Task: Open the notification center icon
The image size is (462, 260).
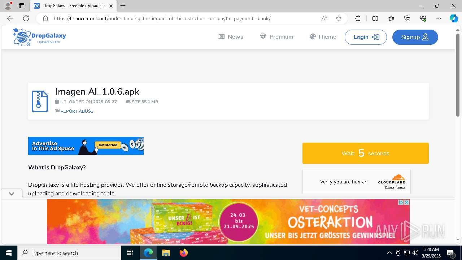Action: (451, 253)
